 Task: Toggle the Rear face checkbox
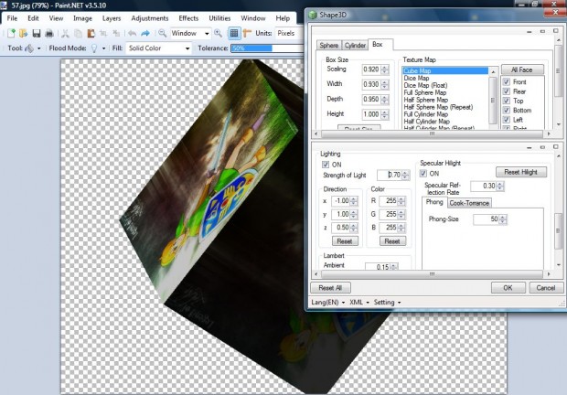click(x=507, y=91)
